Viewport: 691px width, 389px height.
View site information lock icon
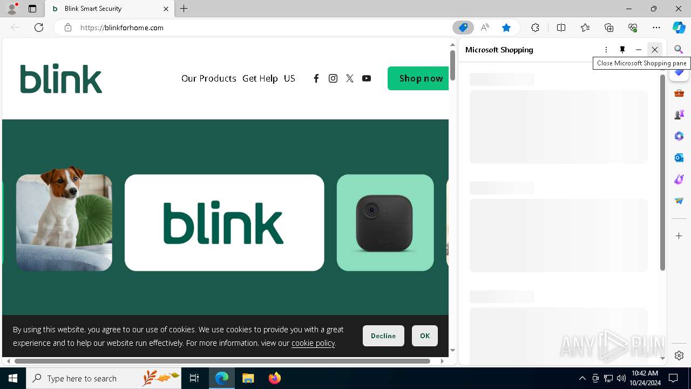point(68,28)
